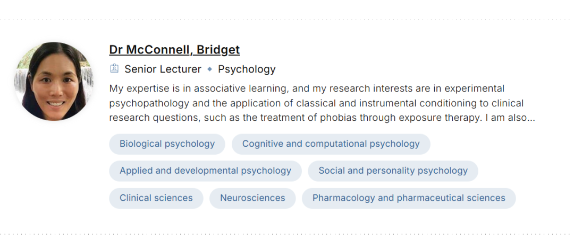Click the ID badge icon beside Senior Lecturer
Screen dimensions: 574x250
[114, 69]
